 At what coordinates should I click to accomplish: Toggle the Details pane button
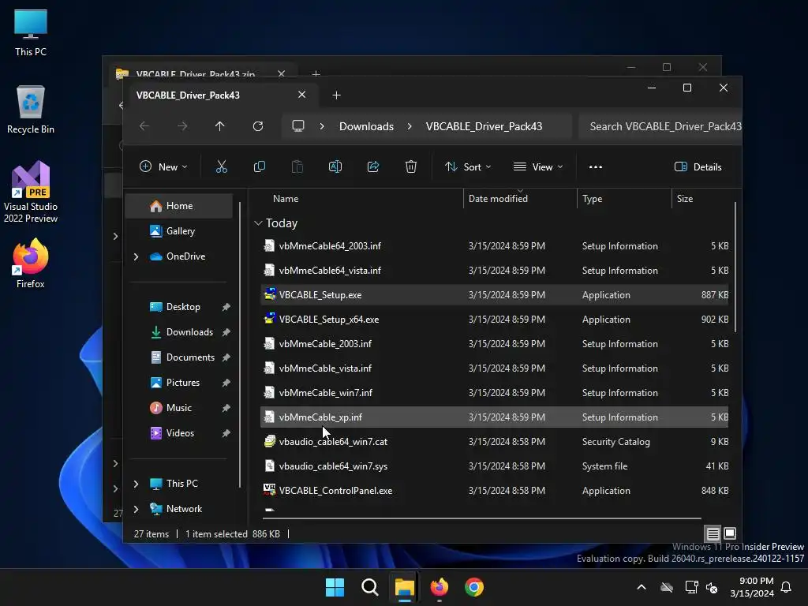point(698,167)
